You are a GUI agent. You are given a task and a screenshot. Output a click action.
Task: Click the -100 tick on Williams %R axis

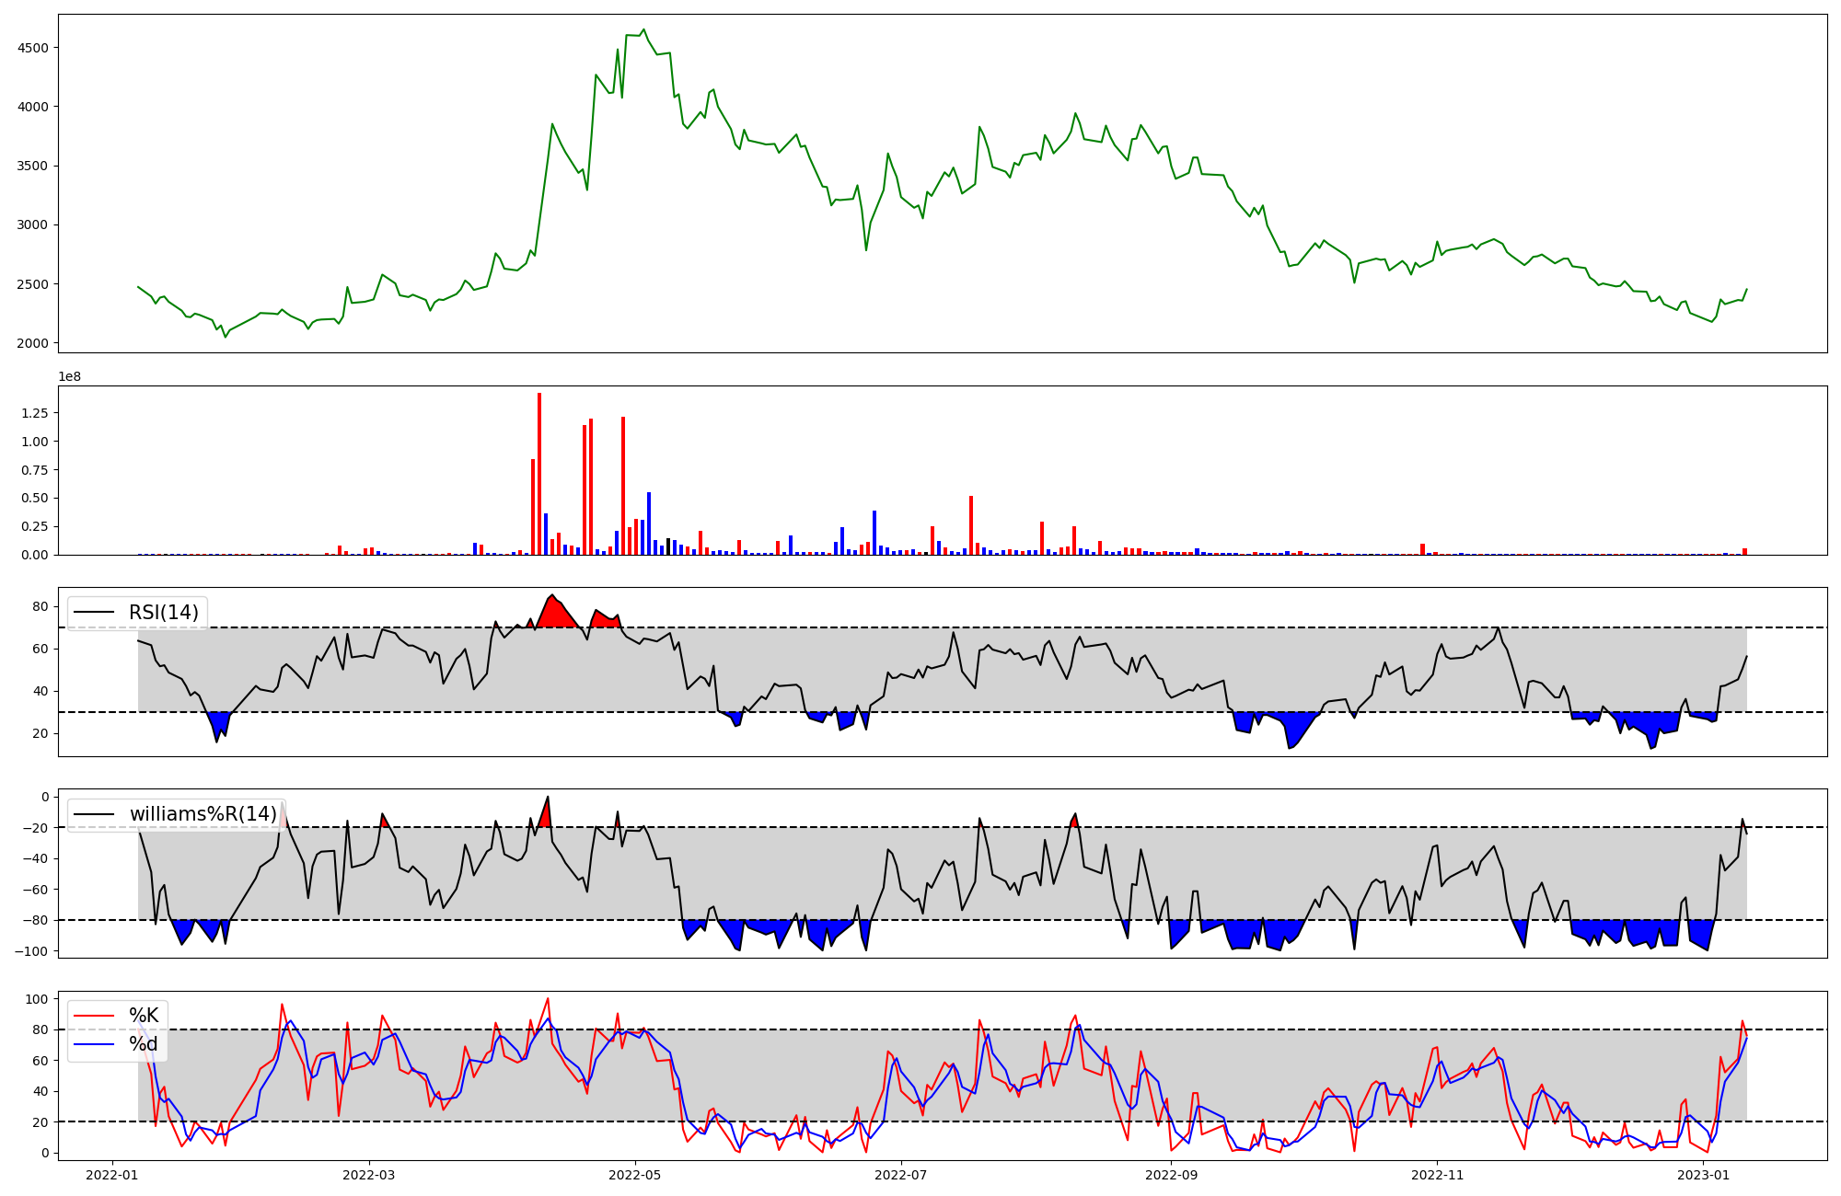point(32,950)
